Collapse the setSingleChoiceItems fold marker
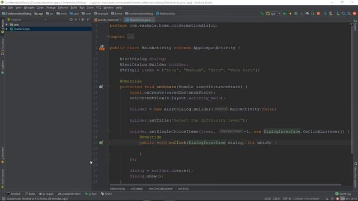 108,132
